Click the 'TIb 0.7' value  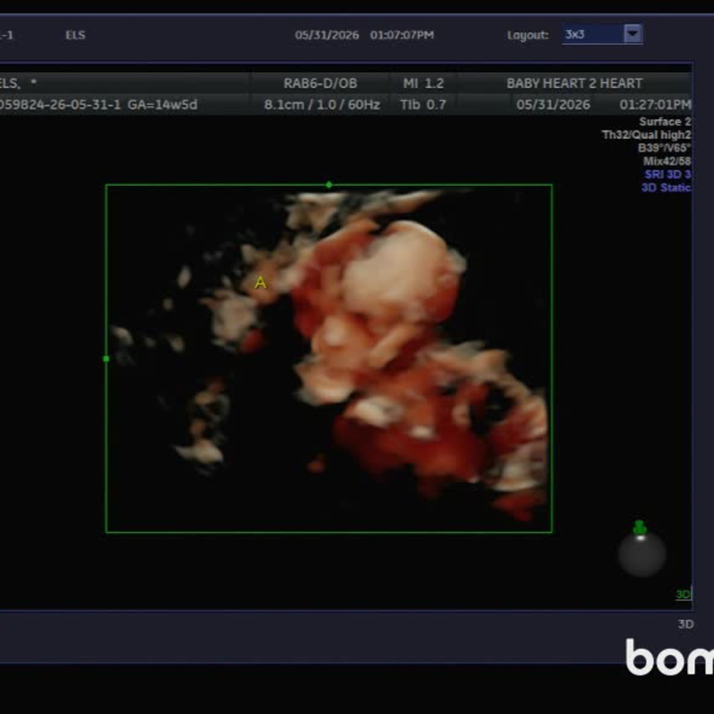point(423,104)
